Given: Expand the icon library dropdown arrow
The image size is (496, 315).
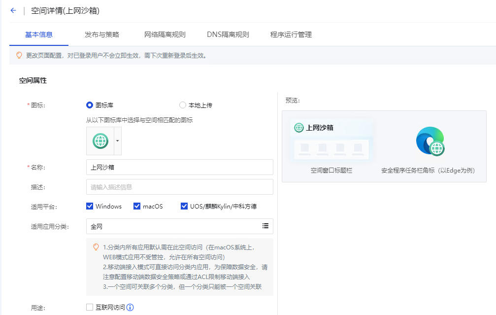Looking at the screenshot, I should pyautogui.click(x=118, y=140).
